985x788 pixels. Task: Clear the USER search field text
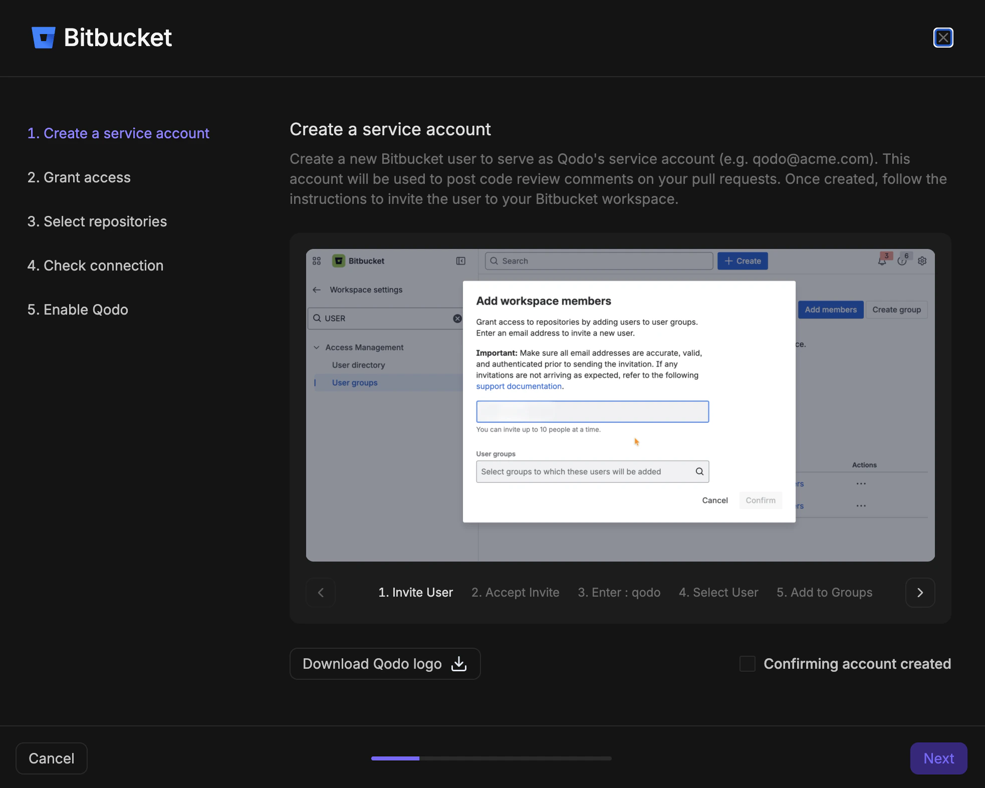(457, 318)
